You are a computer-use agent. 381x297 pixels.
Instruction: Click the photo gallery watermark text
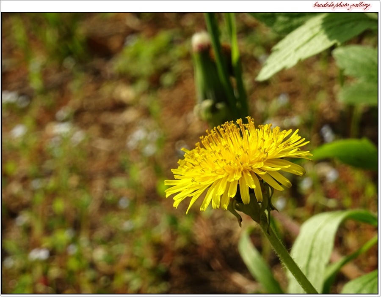(341, 5)
